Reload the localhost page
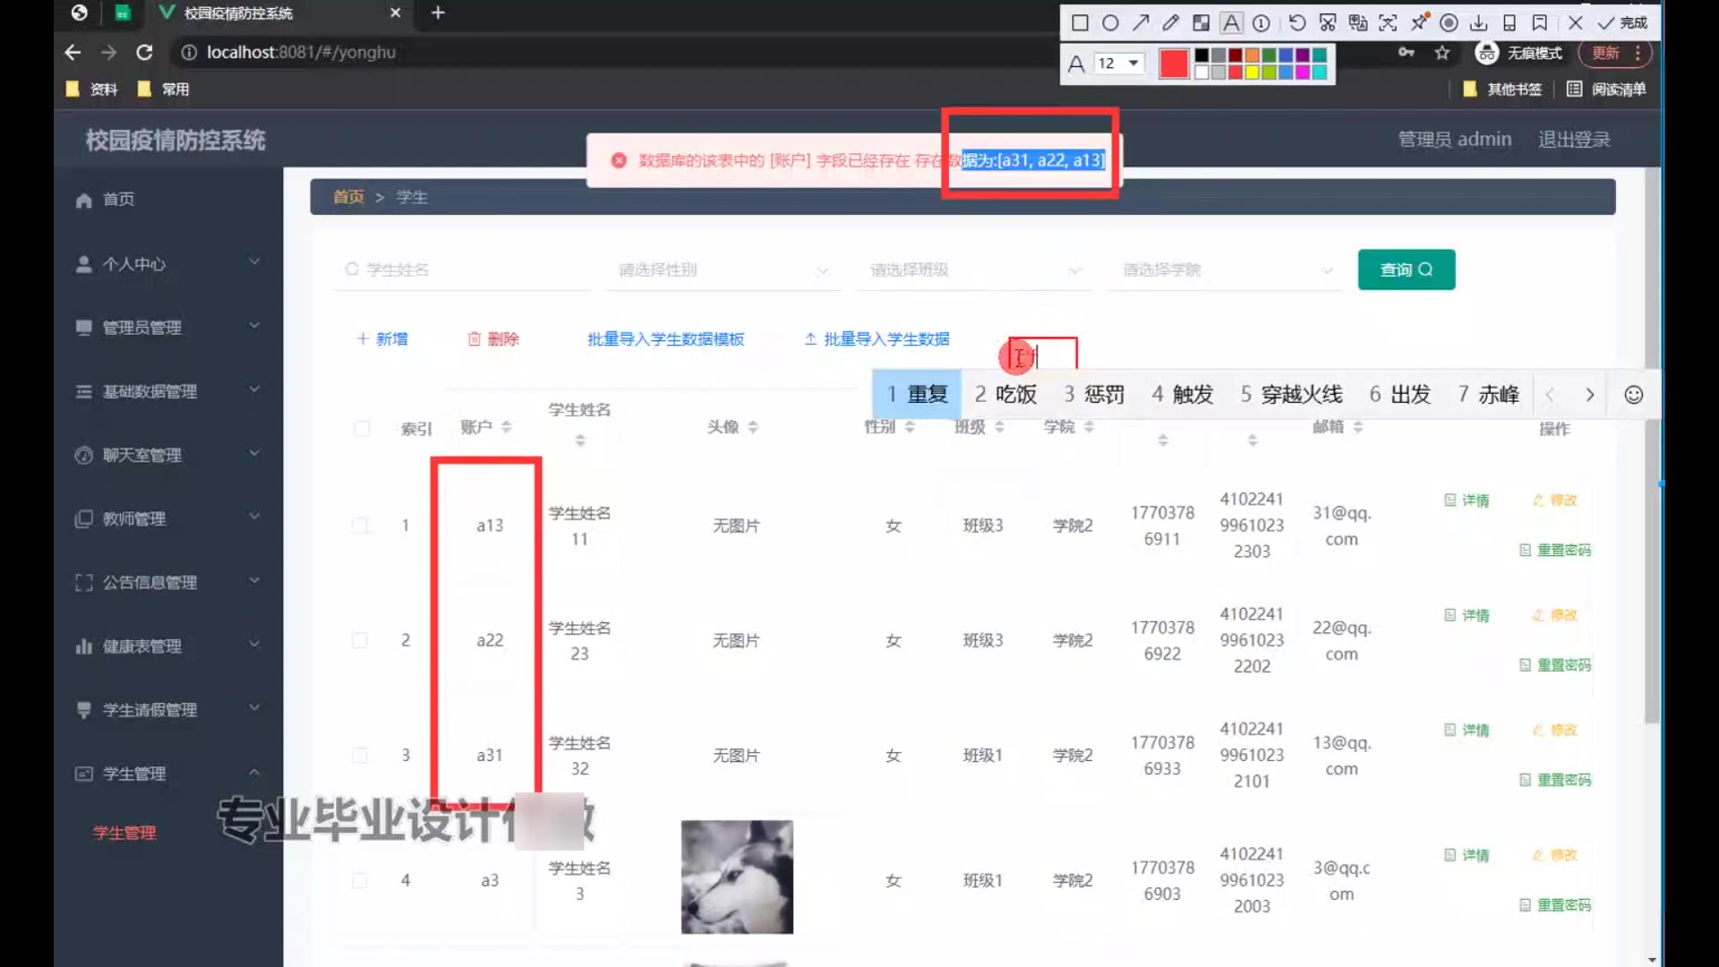 coord(144,52)
